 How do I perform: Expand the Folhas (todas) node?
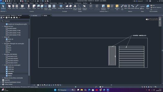click(x=1, y=84)
